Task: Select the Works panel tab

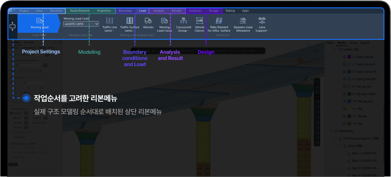Action: 342,43
